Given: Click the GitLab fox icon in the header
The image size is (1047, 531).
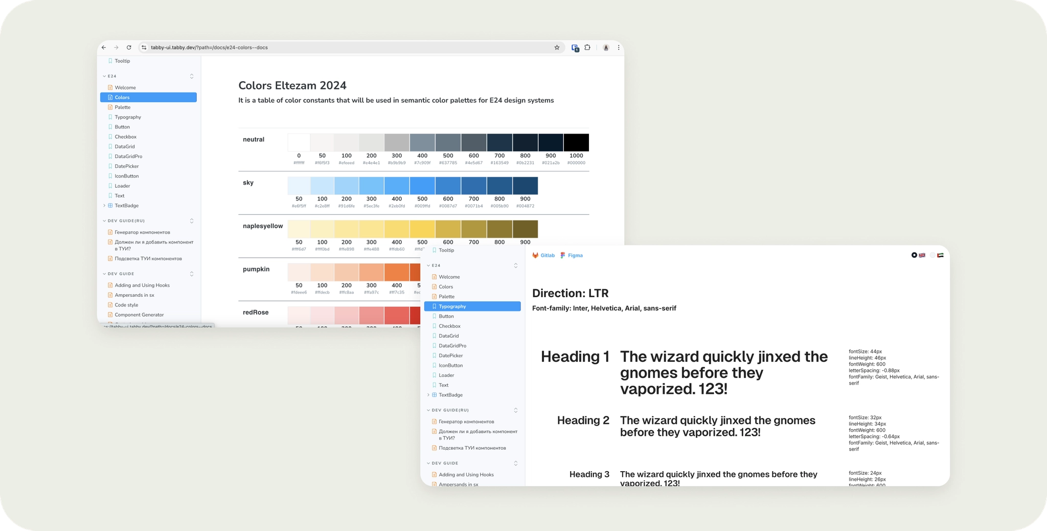Looking at the screenshot, I should tap(535, 255).
